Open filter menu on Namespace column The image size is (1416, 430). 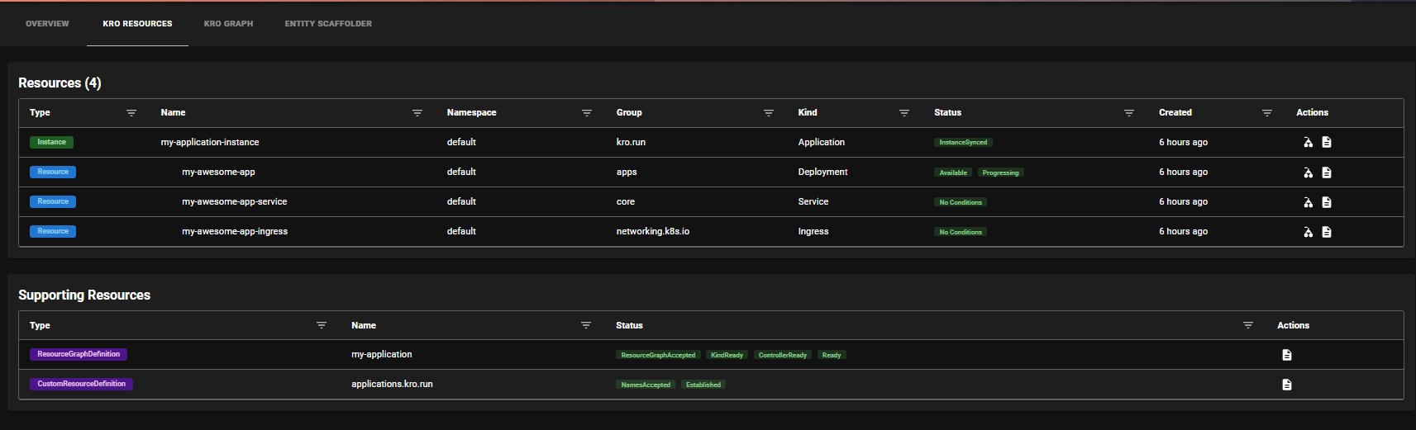pos(586,113)
